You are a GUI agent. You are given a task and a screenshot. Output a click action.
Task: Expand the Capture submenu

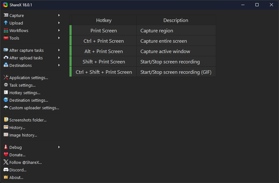pyautogui.click(x=59, y=15)
